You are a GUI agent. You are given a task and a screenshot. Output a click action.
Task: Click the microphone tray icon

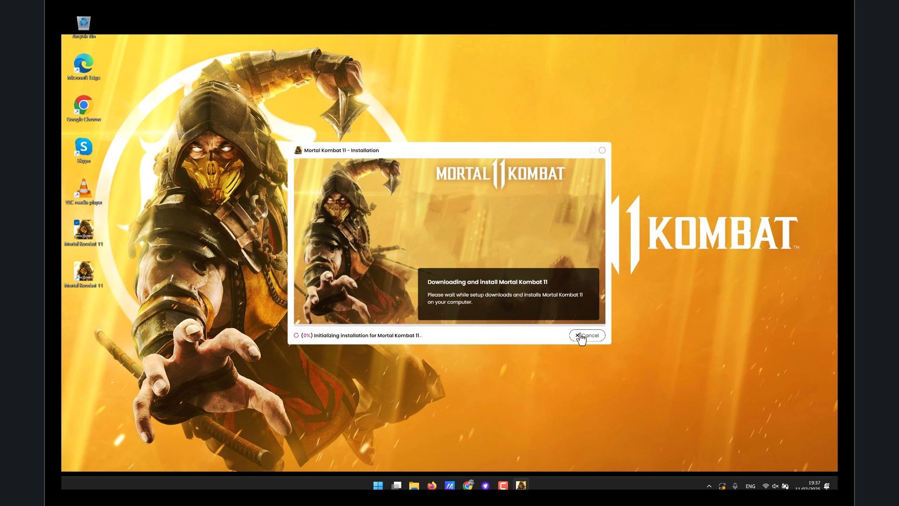point(735,486)
